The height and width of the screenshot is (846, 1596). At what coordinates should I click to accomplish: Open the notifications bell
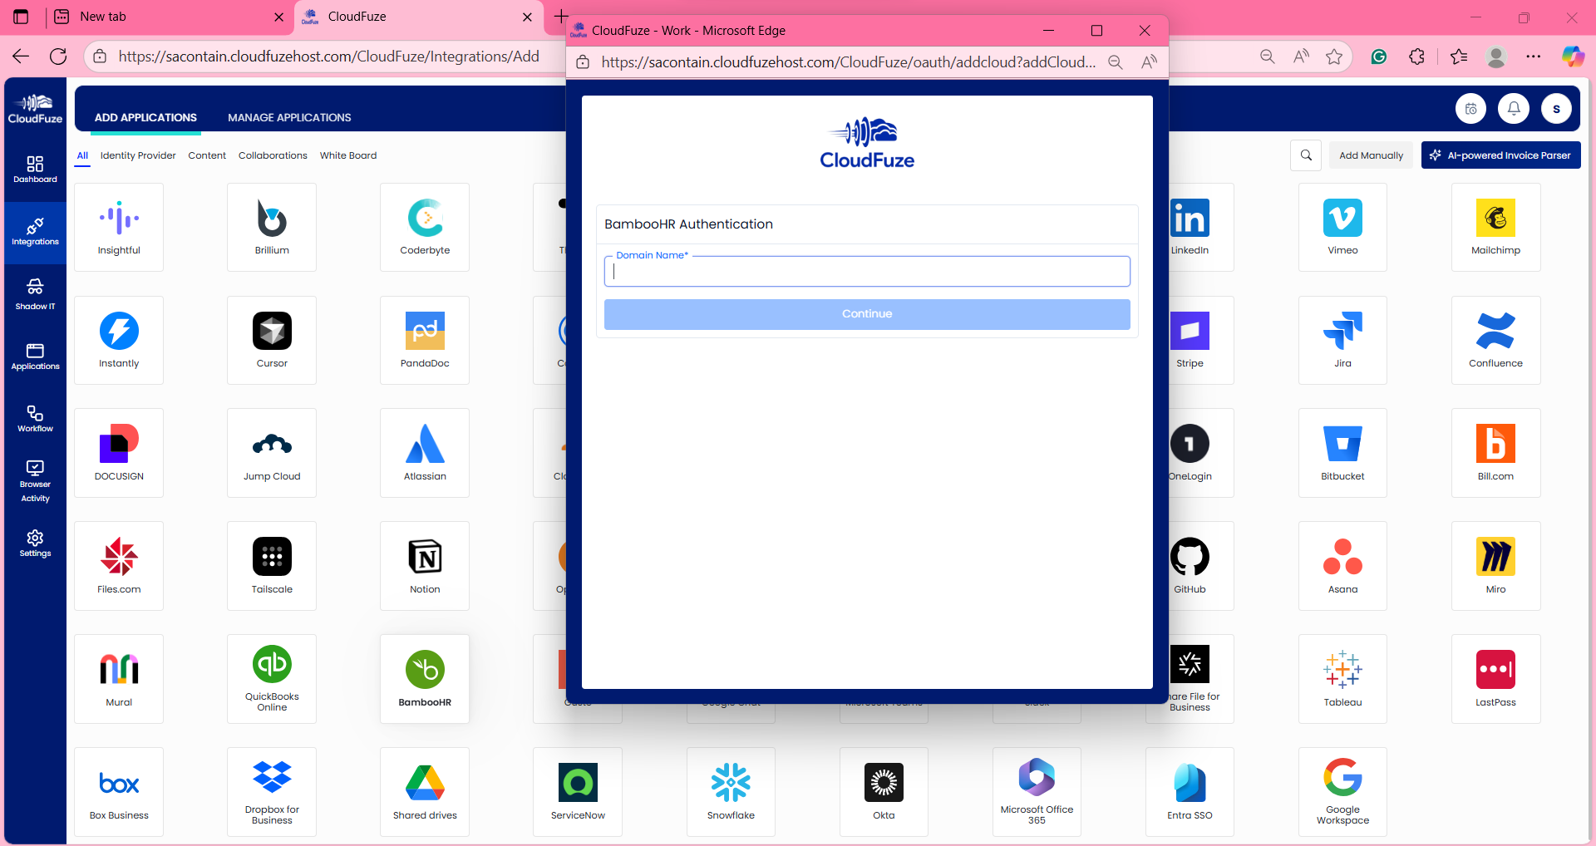tap(1513, 108)
